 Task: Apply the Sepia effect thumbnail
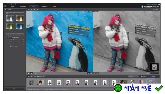pos(20,18)
